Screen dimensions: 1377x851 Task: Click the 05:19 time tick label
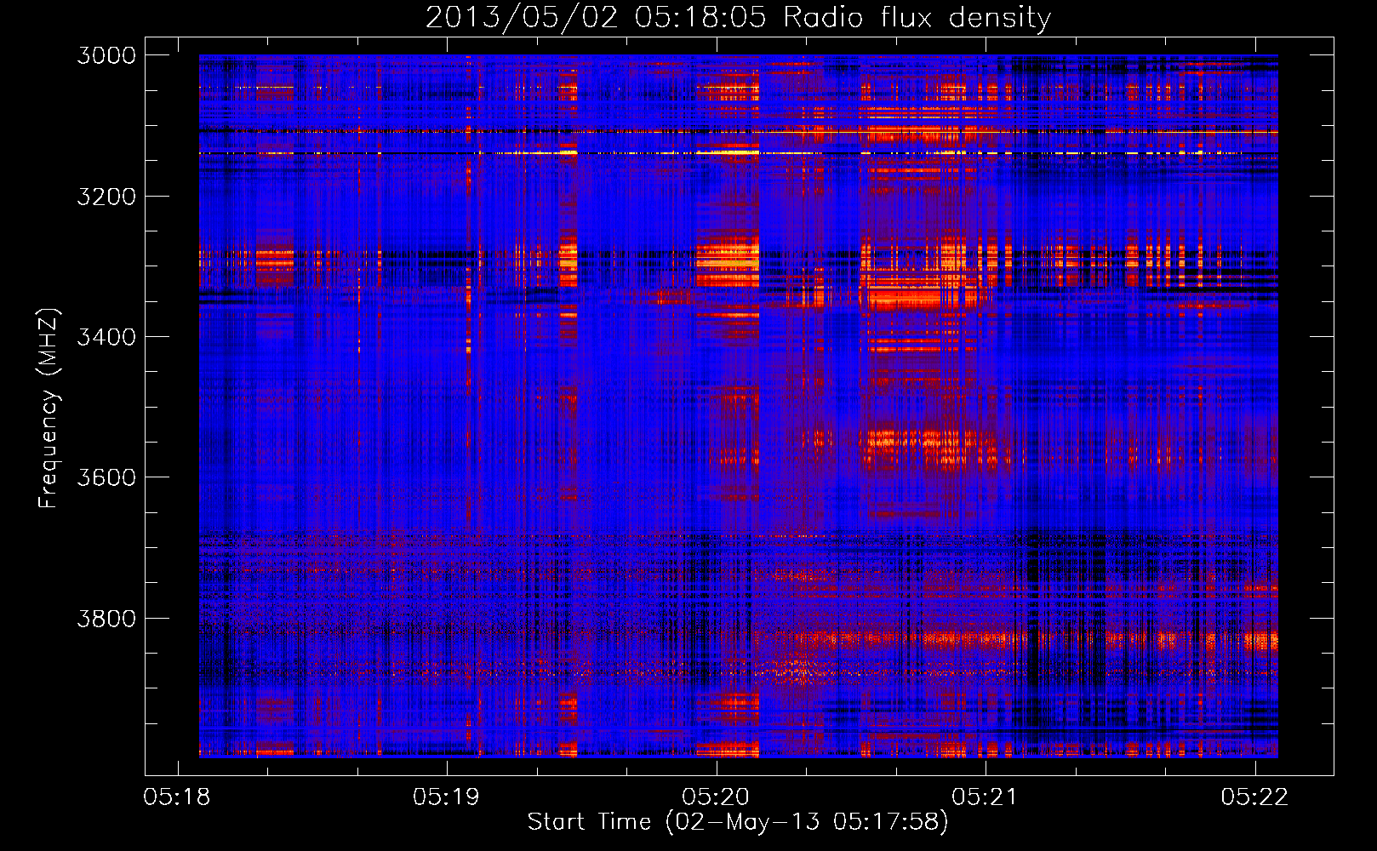[446, 797]
